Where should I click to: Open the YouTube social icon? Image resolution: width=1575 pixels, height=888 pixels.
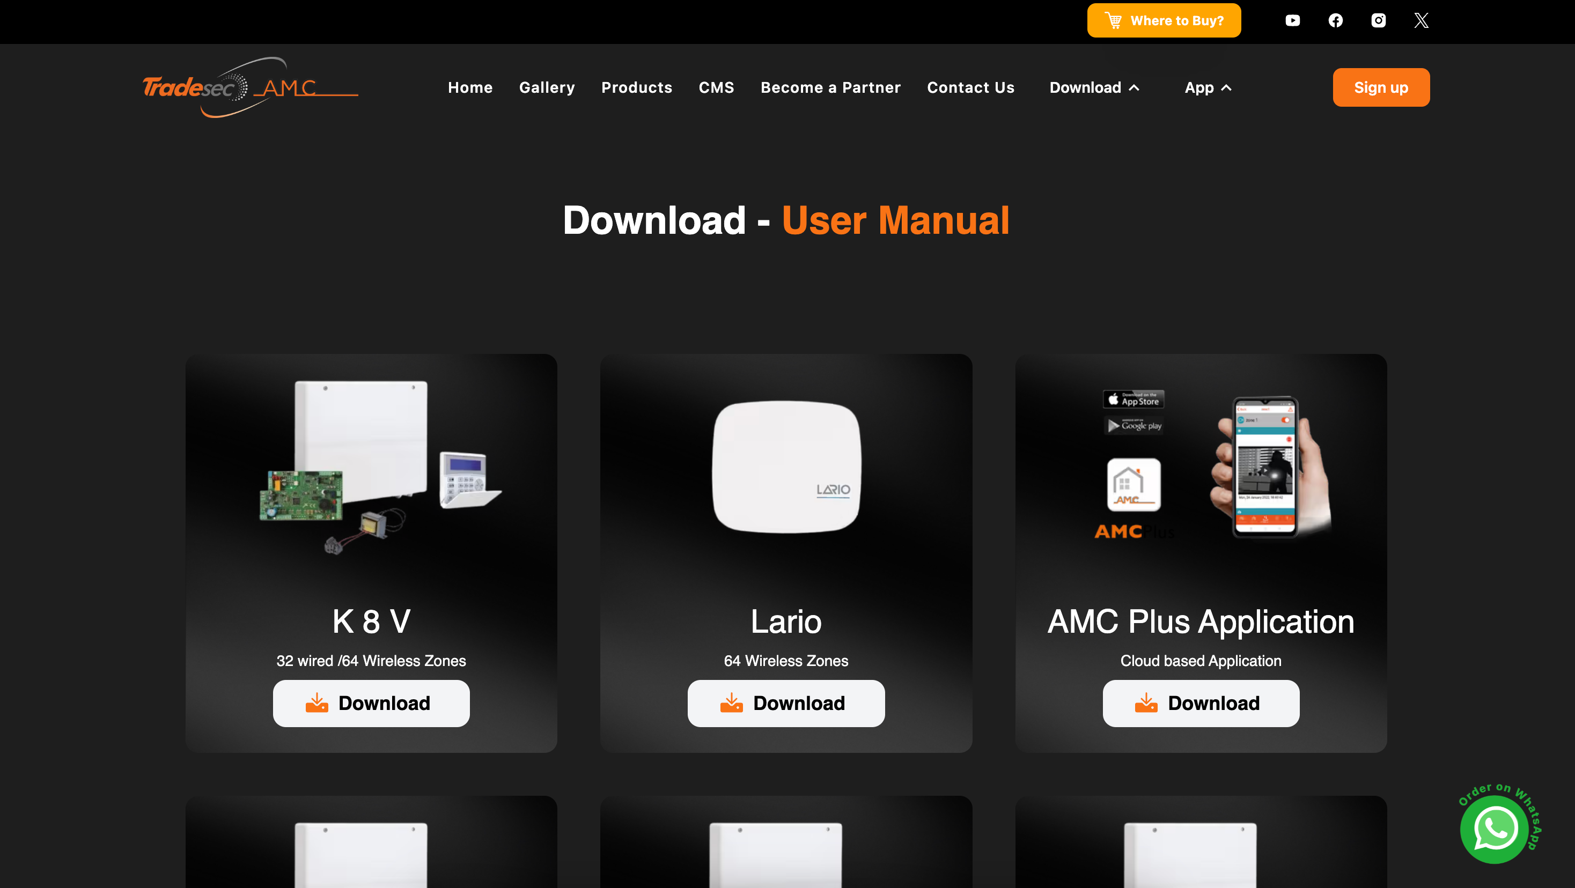1292,20
